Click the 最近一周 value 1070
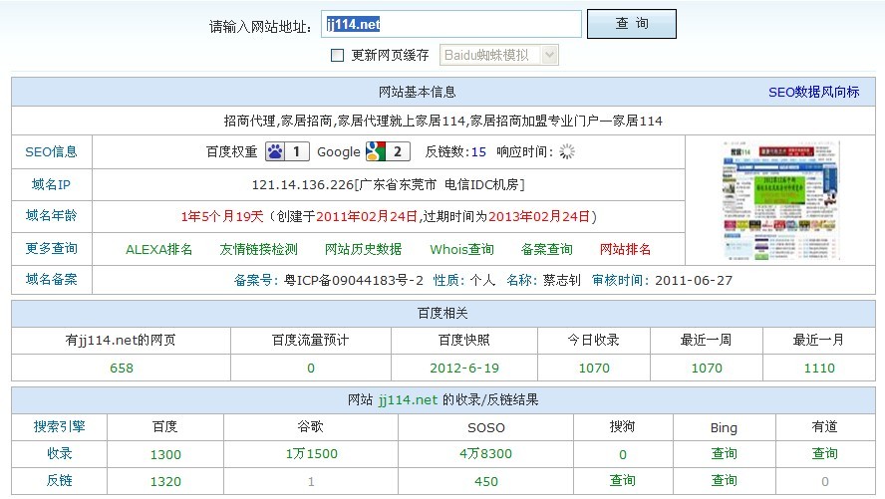 point(707,369)
